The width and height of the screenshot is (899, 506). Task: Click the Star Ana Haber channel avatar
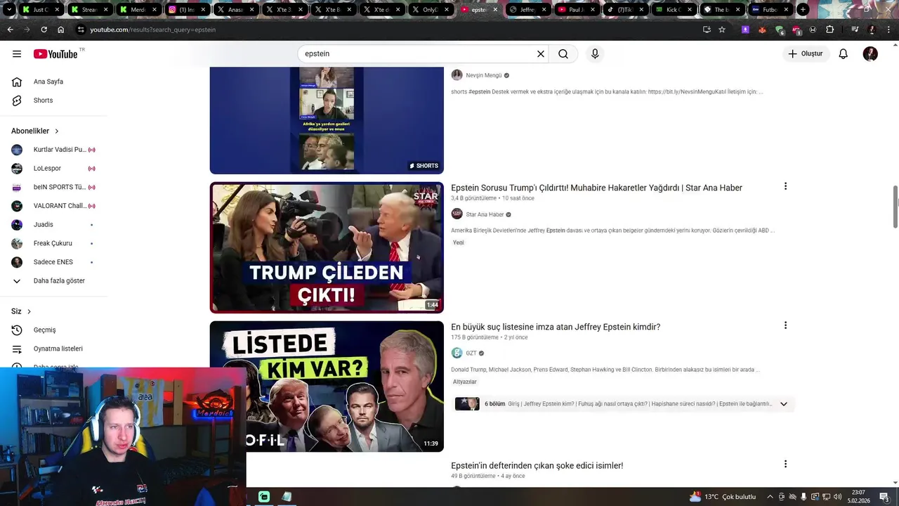[457, 214]
